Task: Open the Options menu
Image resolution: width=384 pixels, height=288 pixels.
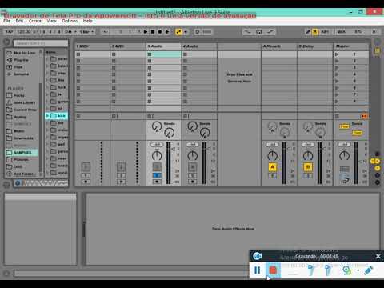Action: (x=70, y=21)
